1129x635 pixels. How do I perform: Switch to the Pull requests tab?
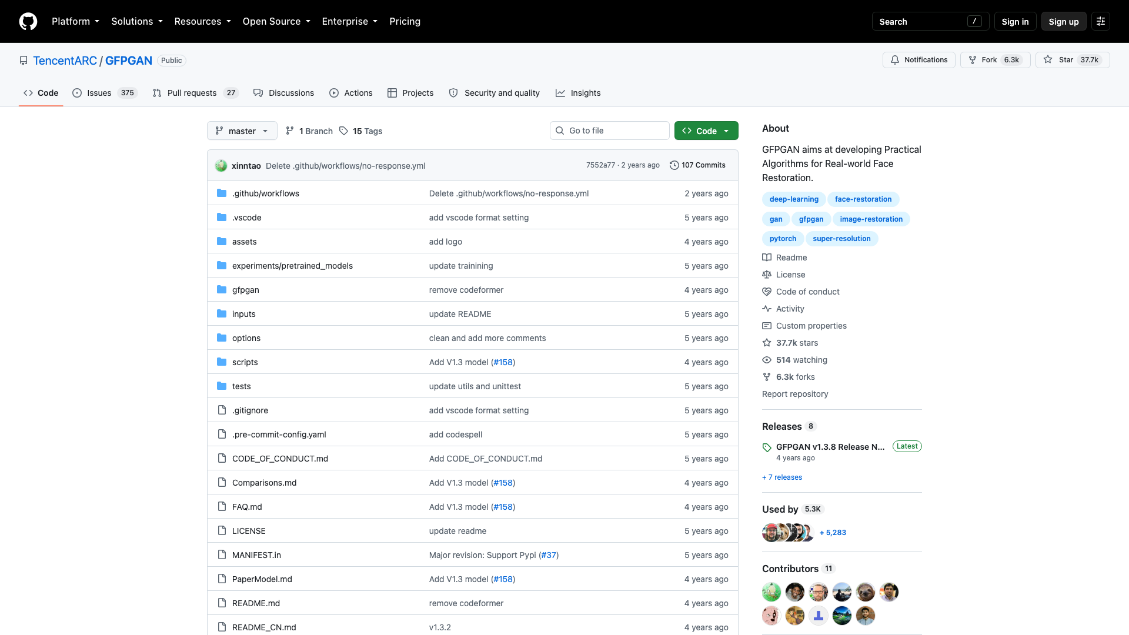pos(195,93)
